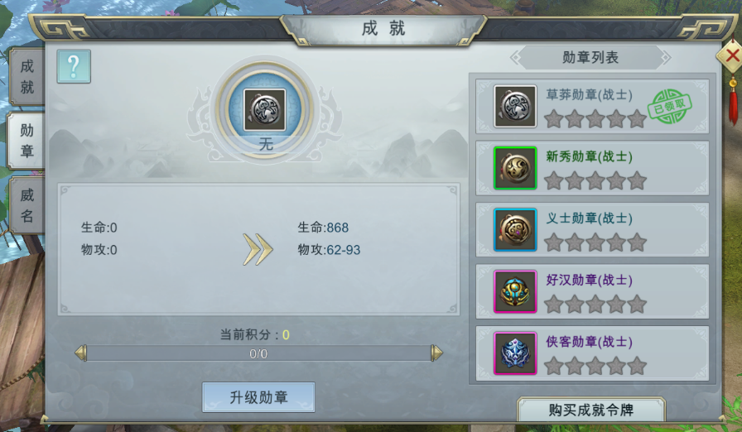
Task: Click the 已领取 green stamp
Action: (670, 107)
